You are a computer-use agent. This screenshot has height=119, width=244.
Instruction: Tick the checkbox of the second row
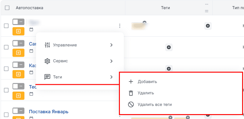coord(6,47)
